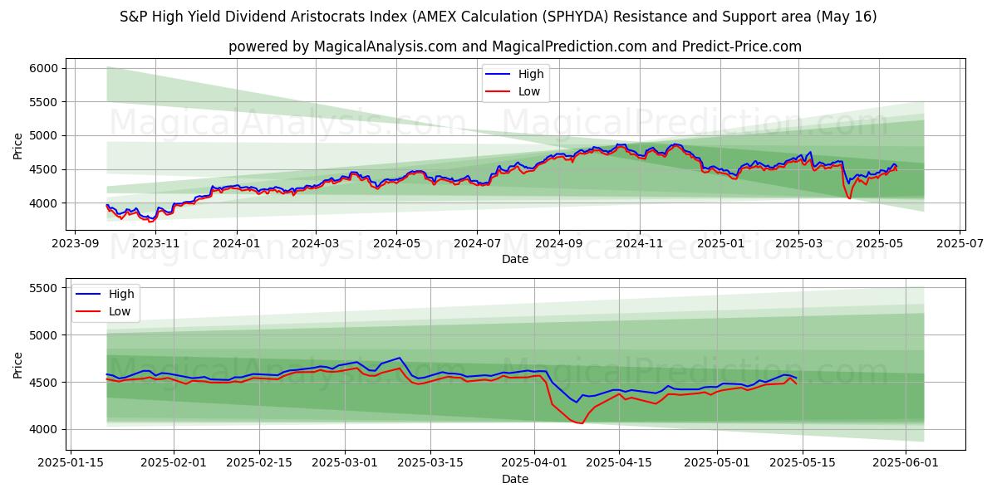This screenshot has width=997, height=498.
Task: Click the 2025-01-15 date tick label
Action: click(x=70, y=464)
